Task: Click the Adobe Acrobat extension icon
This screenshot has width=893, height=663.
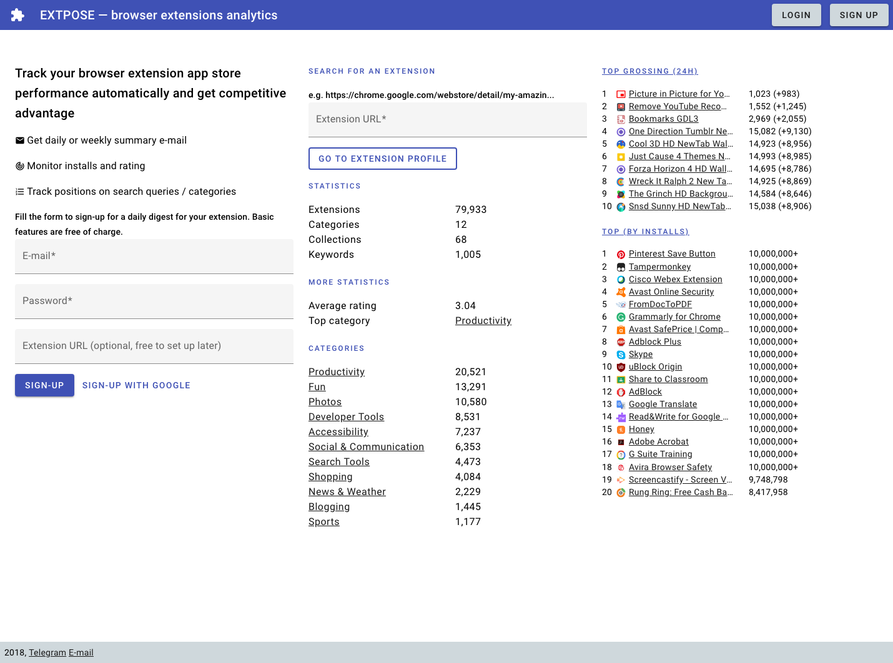Action: 621,442
